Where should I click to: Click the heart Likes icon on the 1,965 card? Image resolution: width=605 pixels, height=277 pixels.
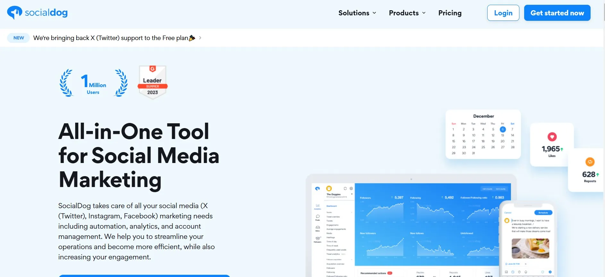tap(552, 137)
